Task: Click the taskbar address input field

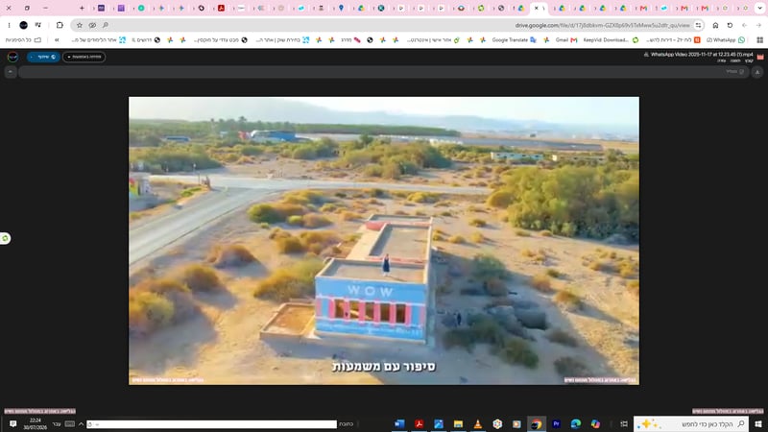Action: [211, 424]
